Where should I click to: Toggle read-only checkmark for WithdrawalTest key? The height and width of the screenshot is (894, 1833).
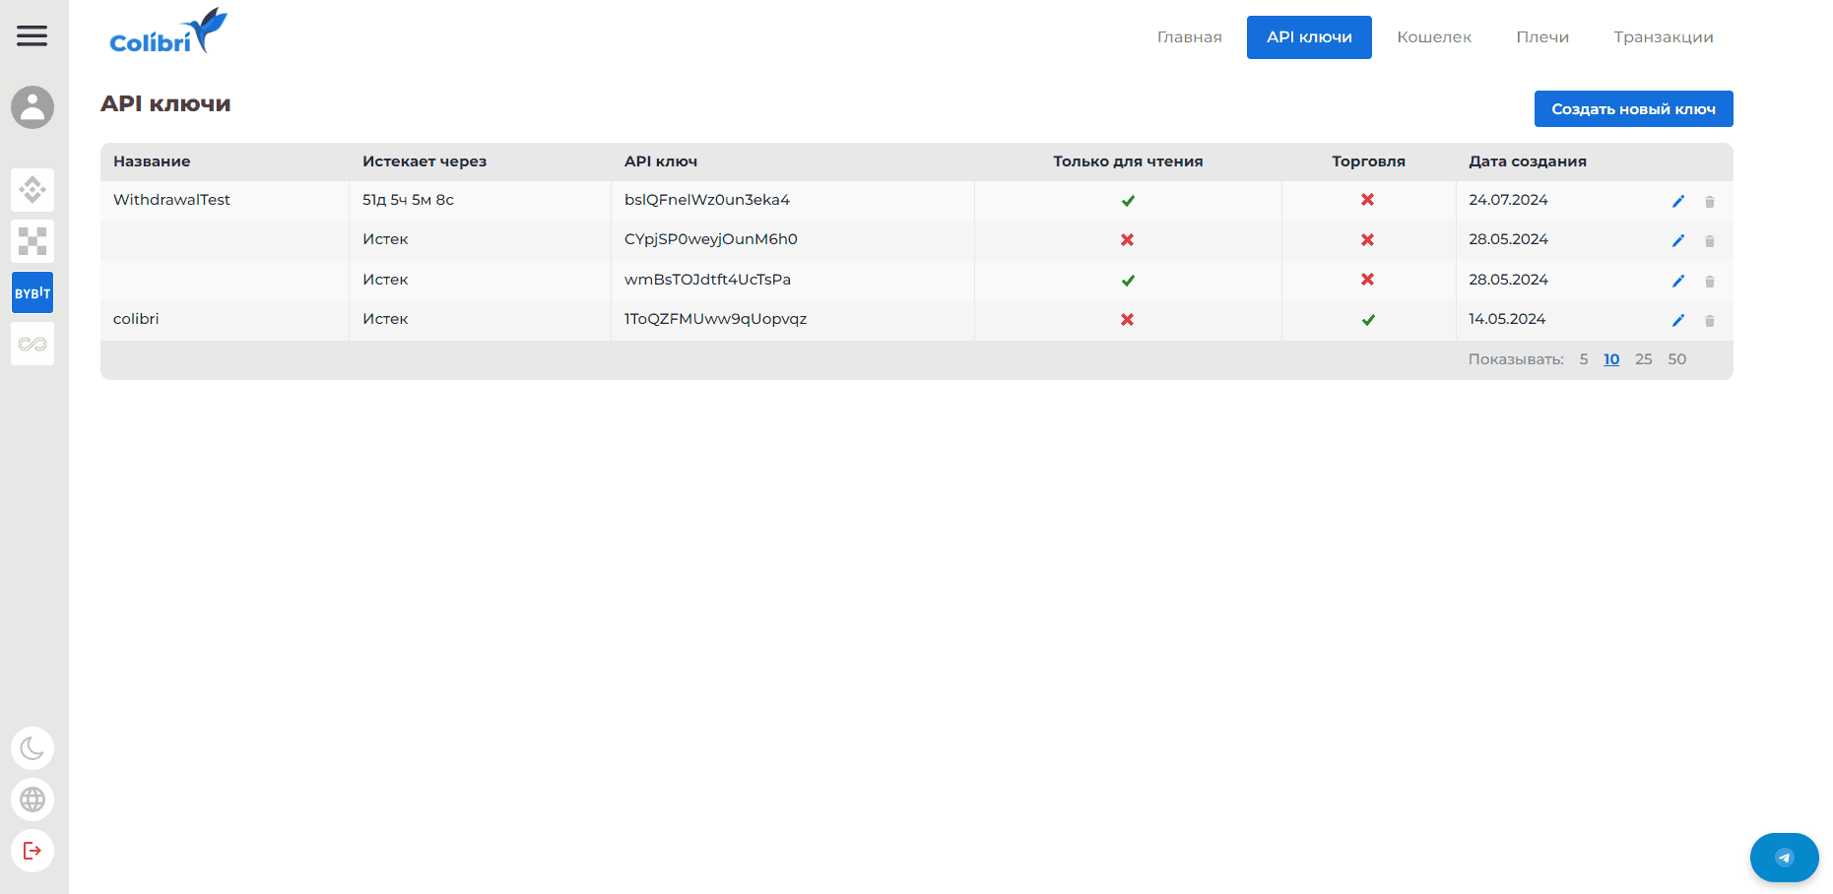coord(1127,200)
